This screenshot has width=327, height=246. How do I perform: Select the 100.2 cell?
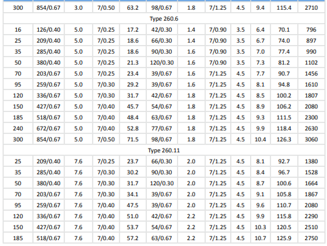[x=284, y=96]
